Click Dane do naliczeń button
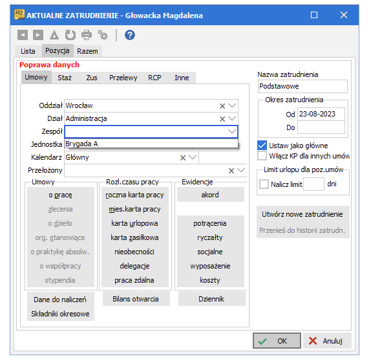Image resolution: width=371 pixels, height=361 pixels. tap(61, 300)
